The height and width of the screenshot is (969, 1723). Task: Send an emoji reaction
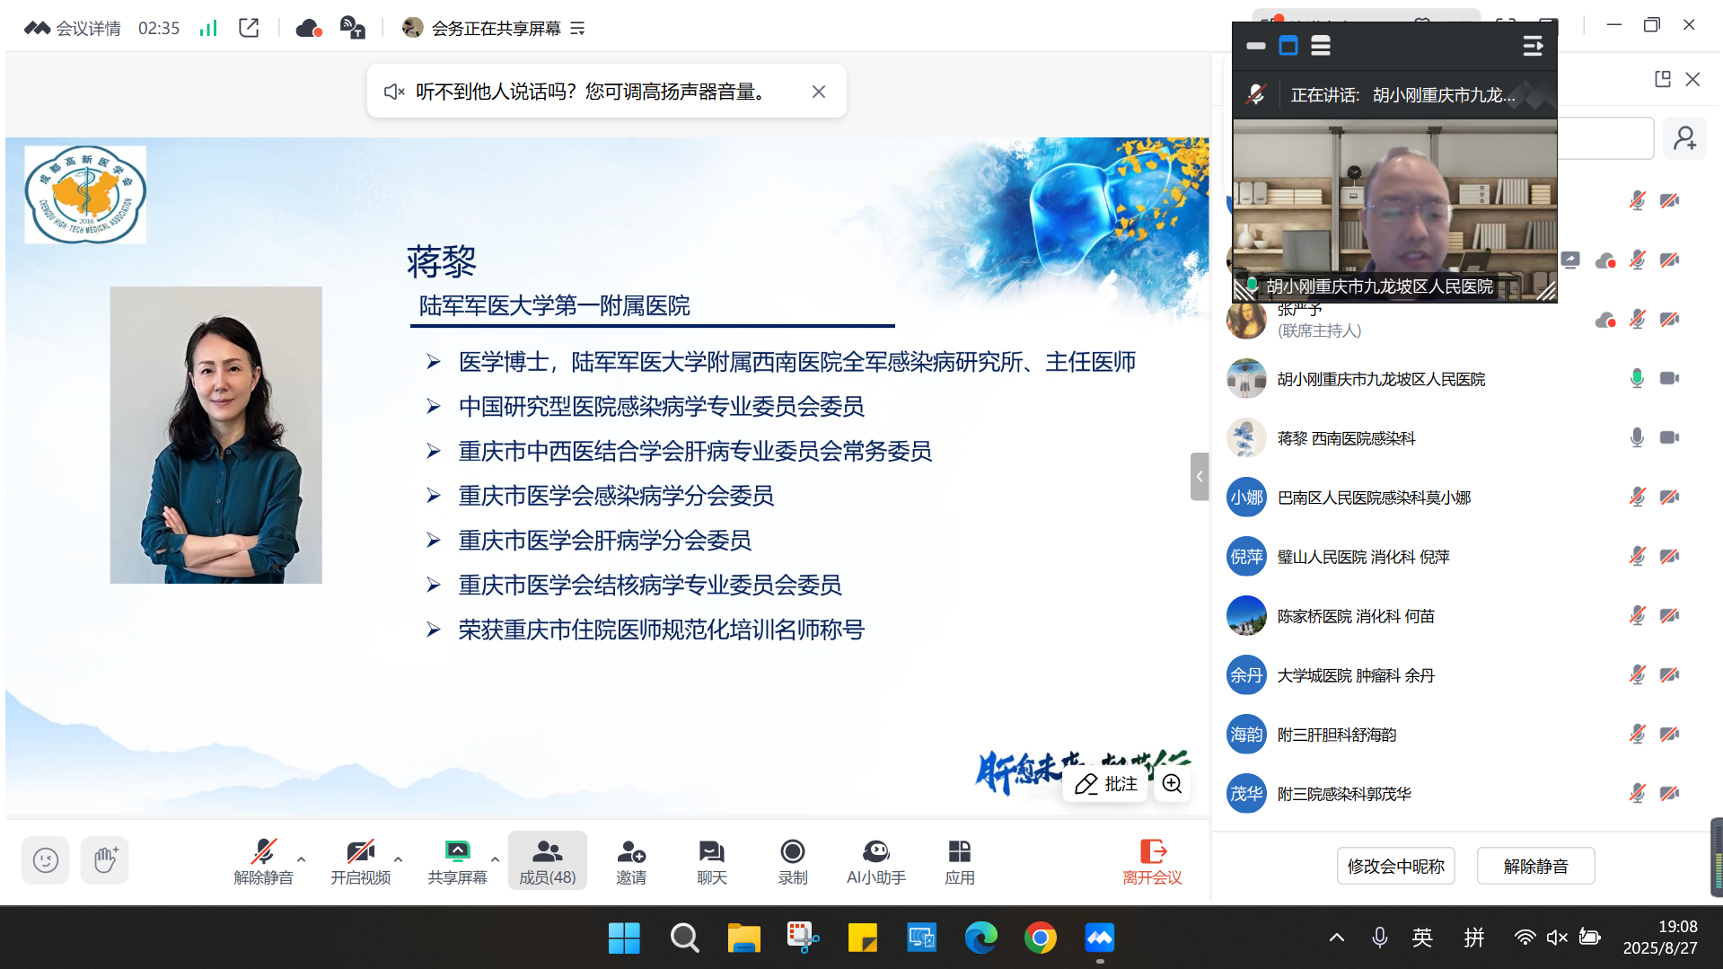click(x=45, y=859)
